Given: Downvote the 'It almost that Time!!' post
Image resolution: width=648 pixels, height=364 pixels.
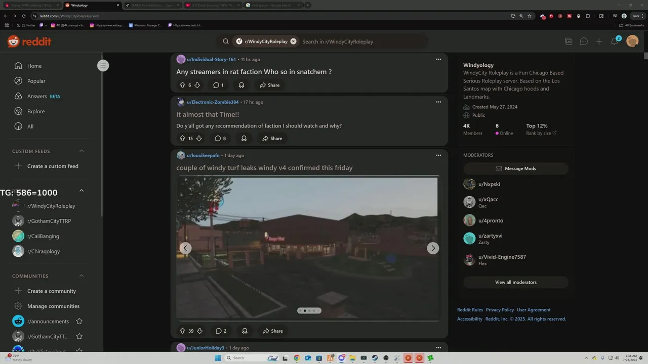Looking at the screenshot, I should pyautogui.click(x=199, y=138).
